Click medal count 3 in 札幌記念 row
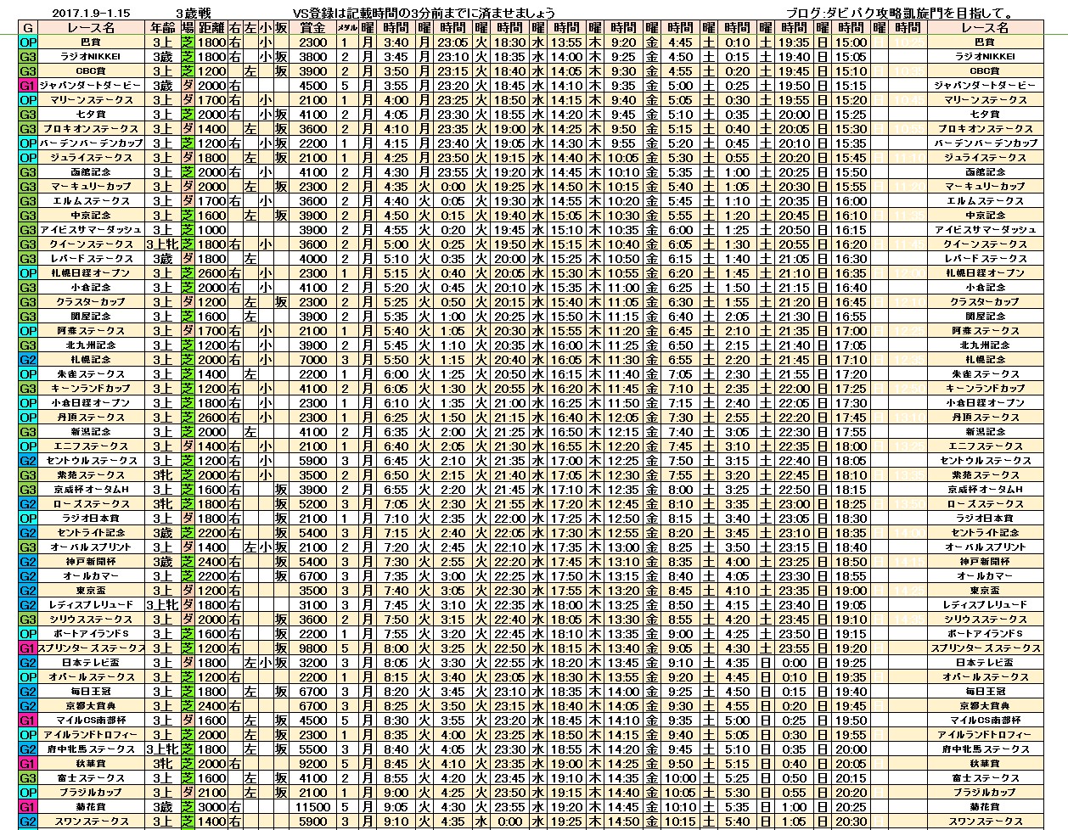This screenshot has width=1068, height=830. (x=346, y=360)
